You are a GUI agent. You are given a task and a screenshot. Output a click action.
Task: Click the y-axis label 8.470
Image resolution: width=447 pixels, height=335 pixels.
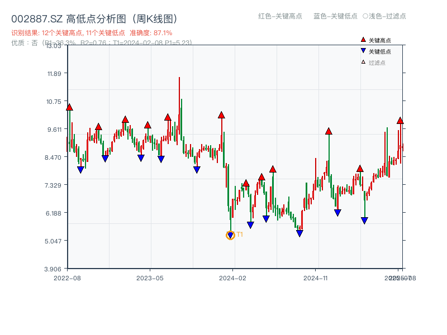click(x=53, y=157)
